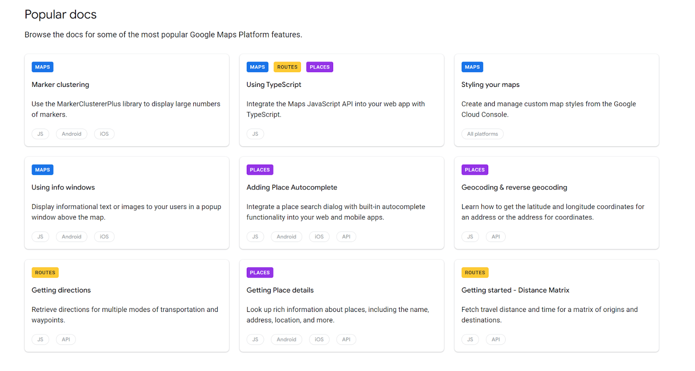695x371 pixels.
Task: Click the popup window description text
Action: [126, 212]
